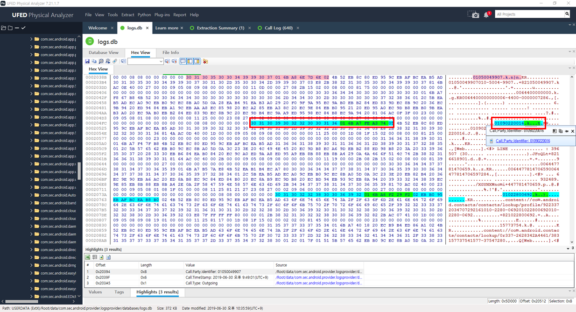Open the Report menu

point(180,14)
